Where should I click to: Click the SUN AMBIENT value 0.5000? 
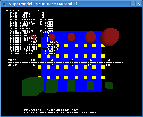pos(47,31)
